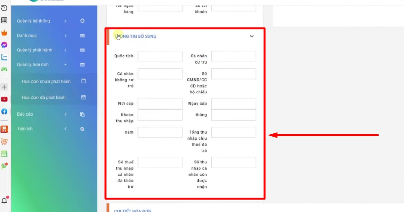Screen dimensions: 404x212
Task: Click the gear icon beside Quản lý hệ thống
Action: tap(82, 21)
